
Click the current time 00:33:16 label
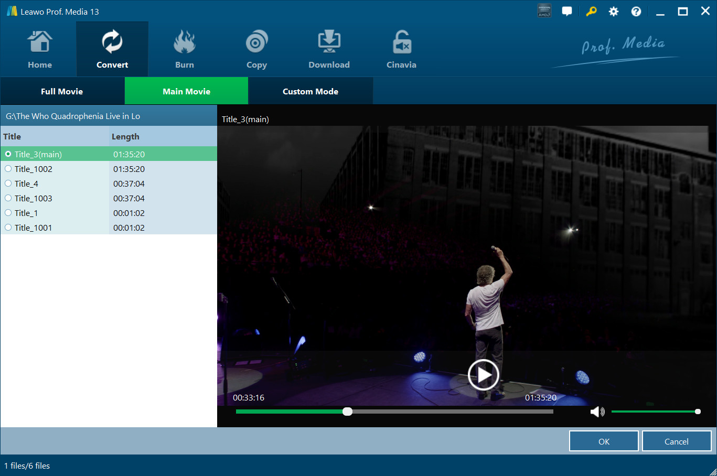pyautogui.click(x=249, y=397)
